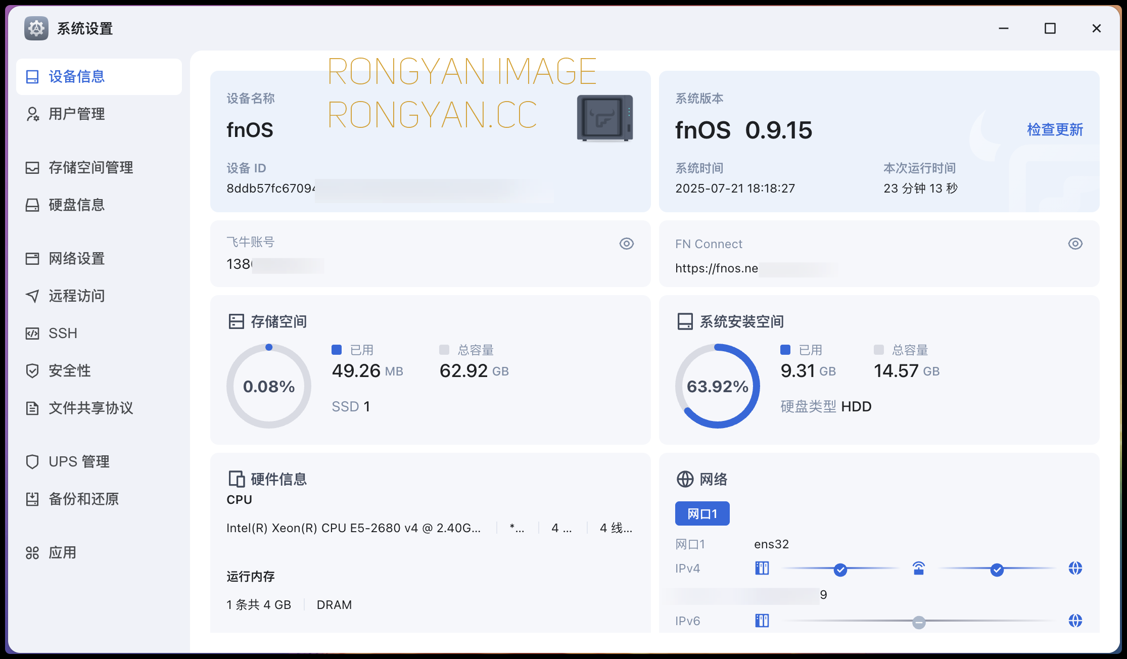Viewport: 1127px width, 659px height.
Task: Click the 应用 grid icon
Action: 32,553
